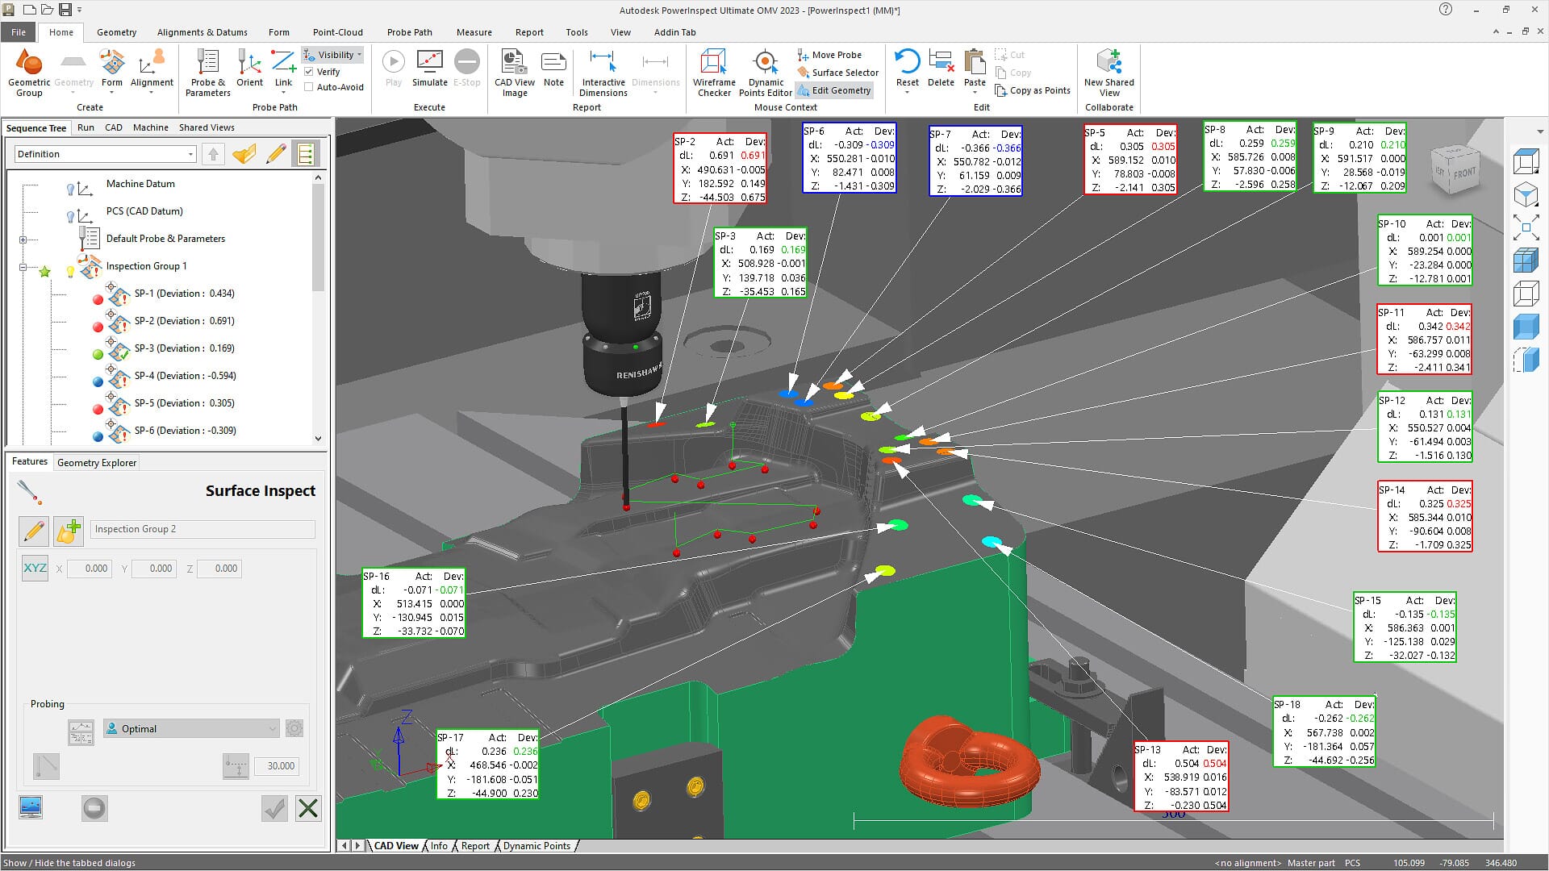Open the Geometry Explorer tab
1549x871 pixels.
[96, 462]
